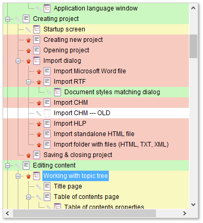The width and height of the screenshot is (203, 223).
Task: Select the Editing content topic
Action: click(x=54, y=165)
